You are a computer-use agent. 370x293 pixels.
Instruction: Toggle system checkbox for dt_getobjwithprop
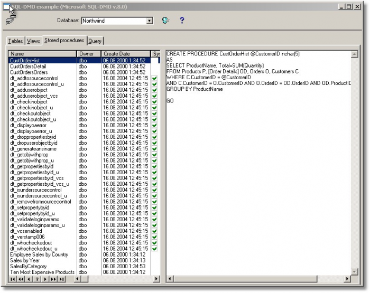[x=154, y=155]
